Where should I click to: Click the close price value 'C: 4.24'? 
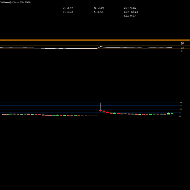pyautogui.click(x=68, y=12)
